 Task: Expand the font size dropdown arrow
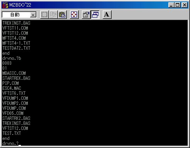pos(33,15)
